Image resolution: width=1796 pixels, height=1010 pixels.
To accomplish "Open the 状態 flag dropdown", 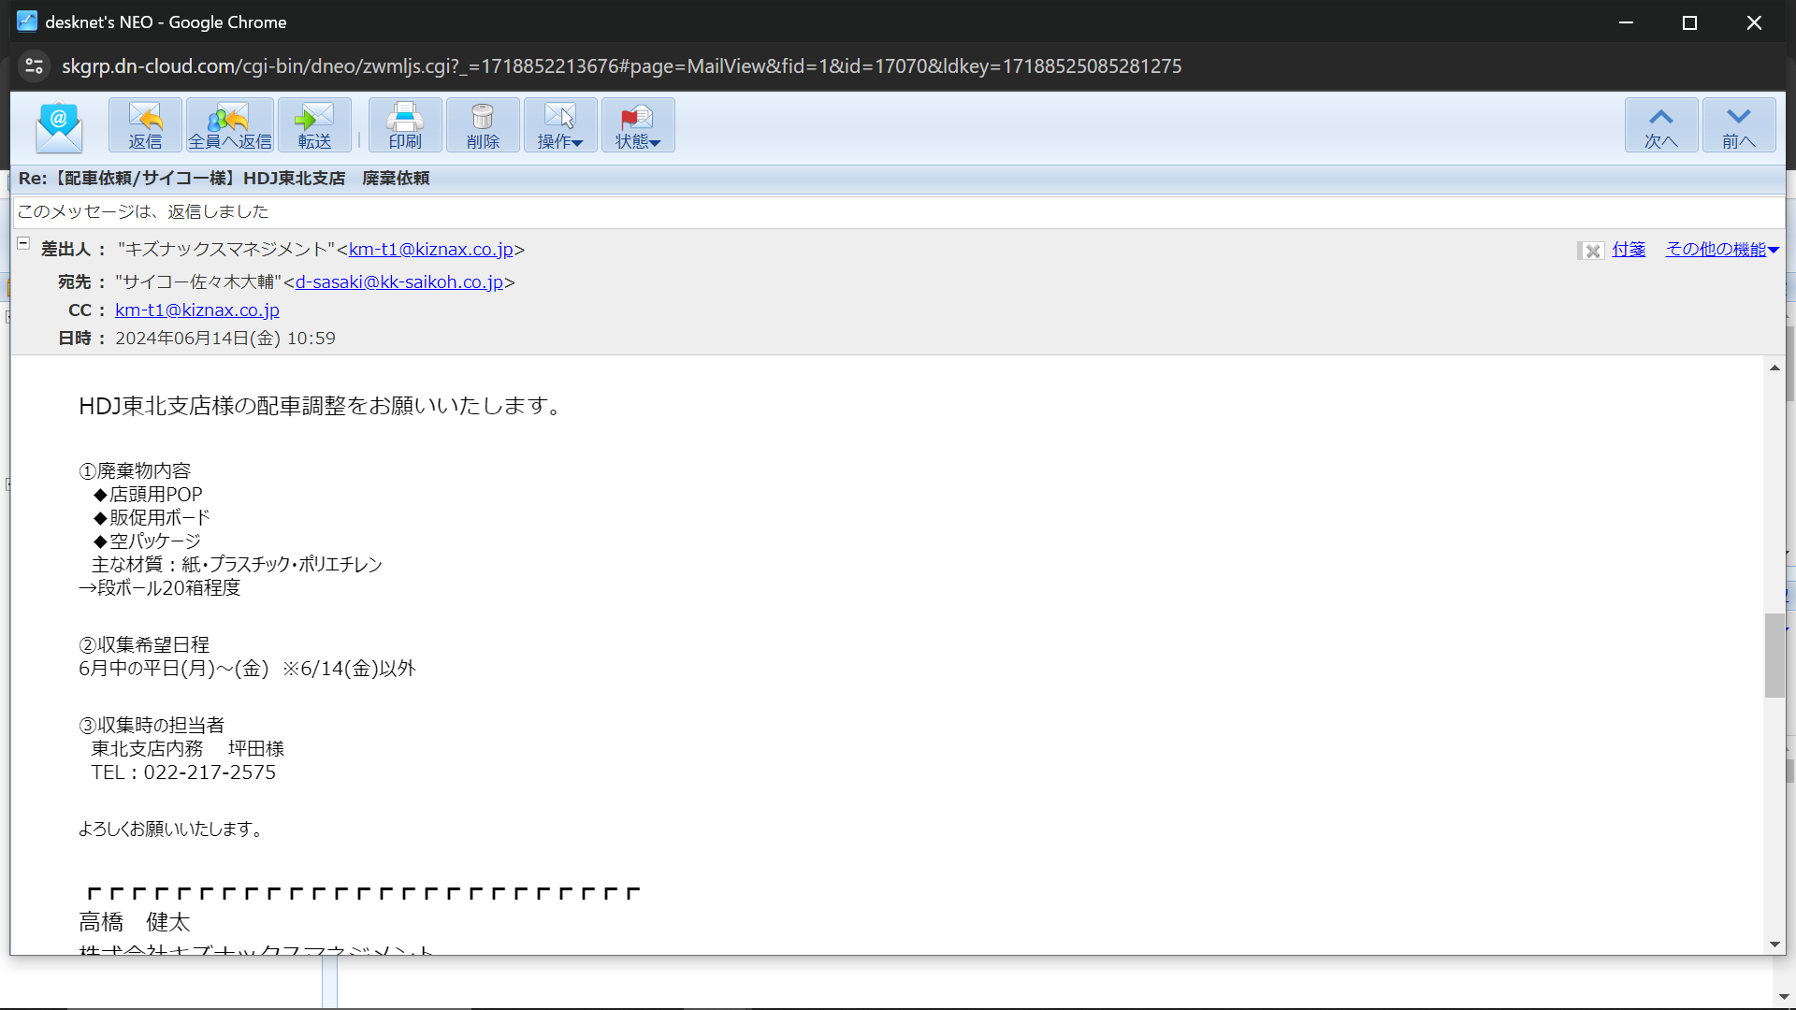I will 637,125.
